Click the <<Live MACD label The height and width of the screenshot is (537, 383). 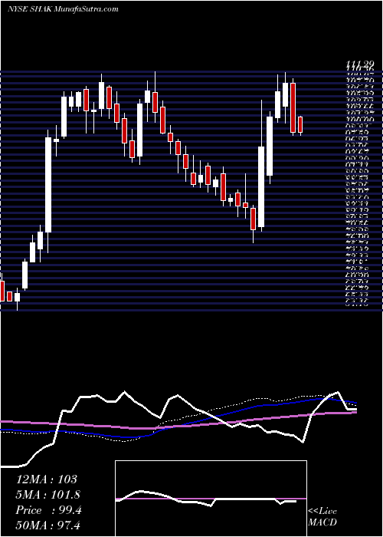(322, 517)
